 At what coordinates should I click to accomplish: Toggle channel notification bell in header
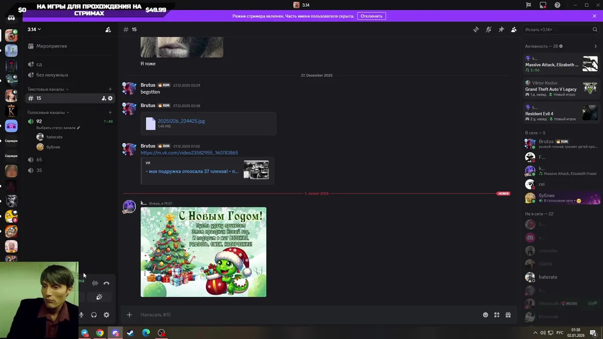[489, 29]
